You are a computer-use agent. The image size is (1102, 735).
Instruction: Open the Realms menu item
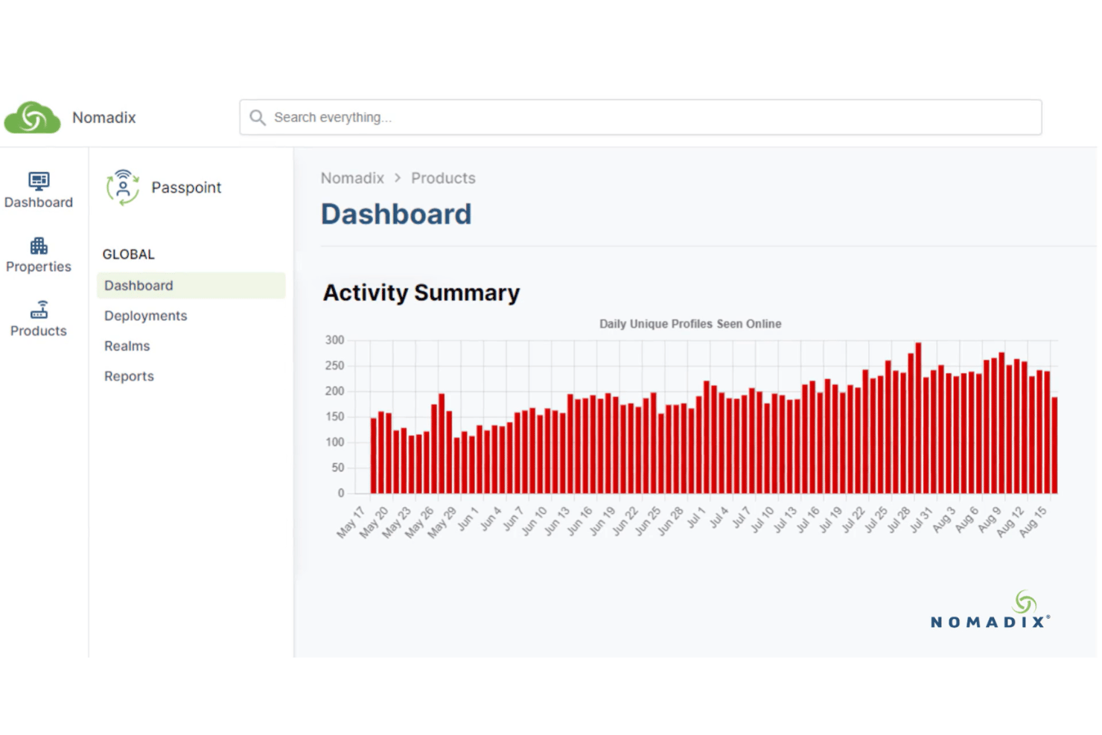point(127,346)
